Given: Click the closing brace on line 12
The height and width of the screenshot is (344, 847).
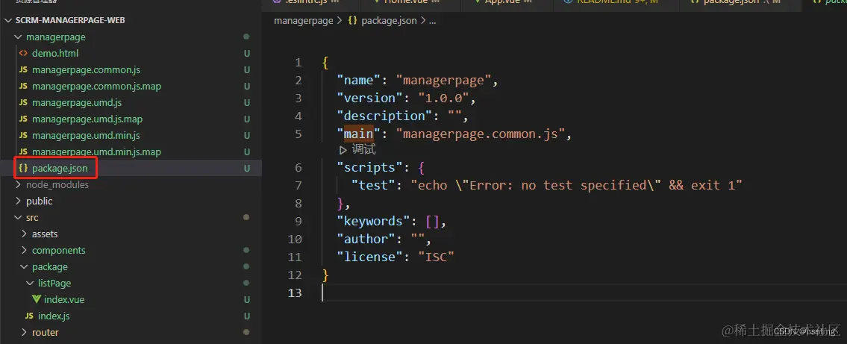Looking at the screenshot, I should click(325, 275).
